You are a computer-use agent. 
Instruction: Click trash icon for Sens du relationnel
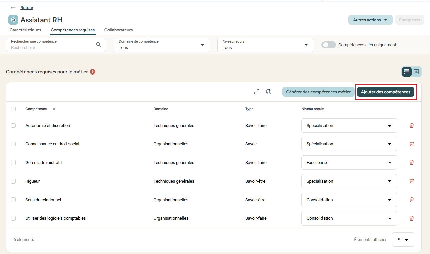(412, 200)
